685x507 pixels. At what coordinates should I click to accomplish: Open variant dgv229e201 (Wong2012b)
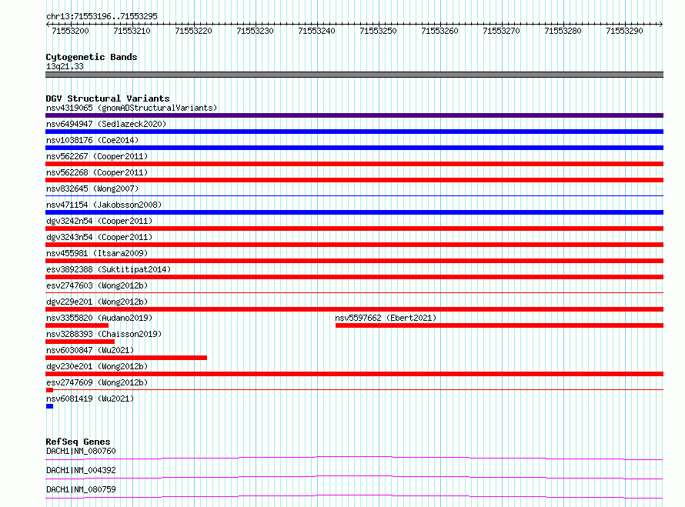tap(97, 302)
